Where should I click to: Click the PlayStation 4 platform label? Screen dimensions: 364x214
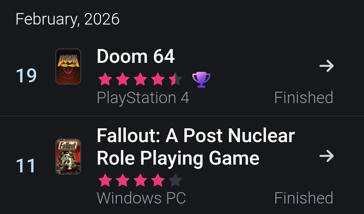coord(143,98)
